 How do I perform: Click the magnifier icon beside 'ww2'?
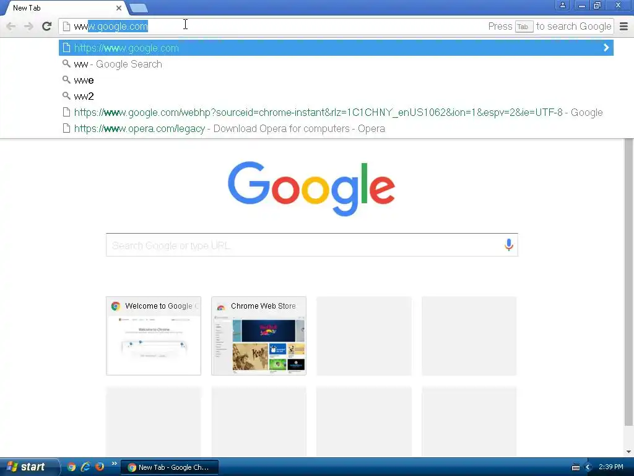pyautogui.click(x=66, y=96)
